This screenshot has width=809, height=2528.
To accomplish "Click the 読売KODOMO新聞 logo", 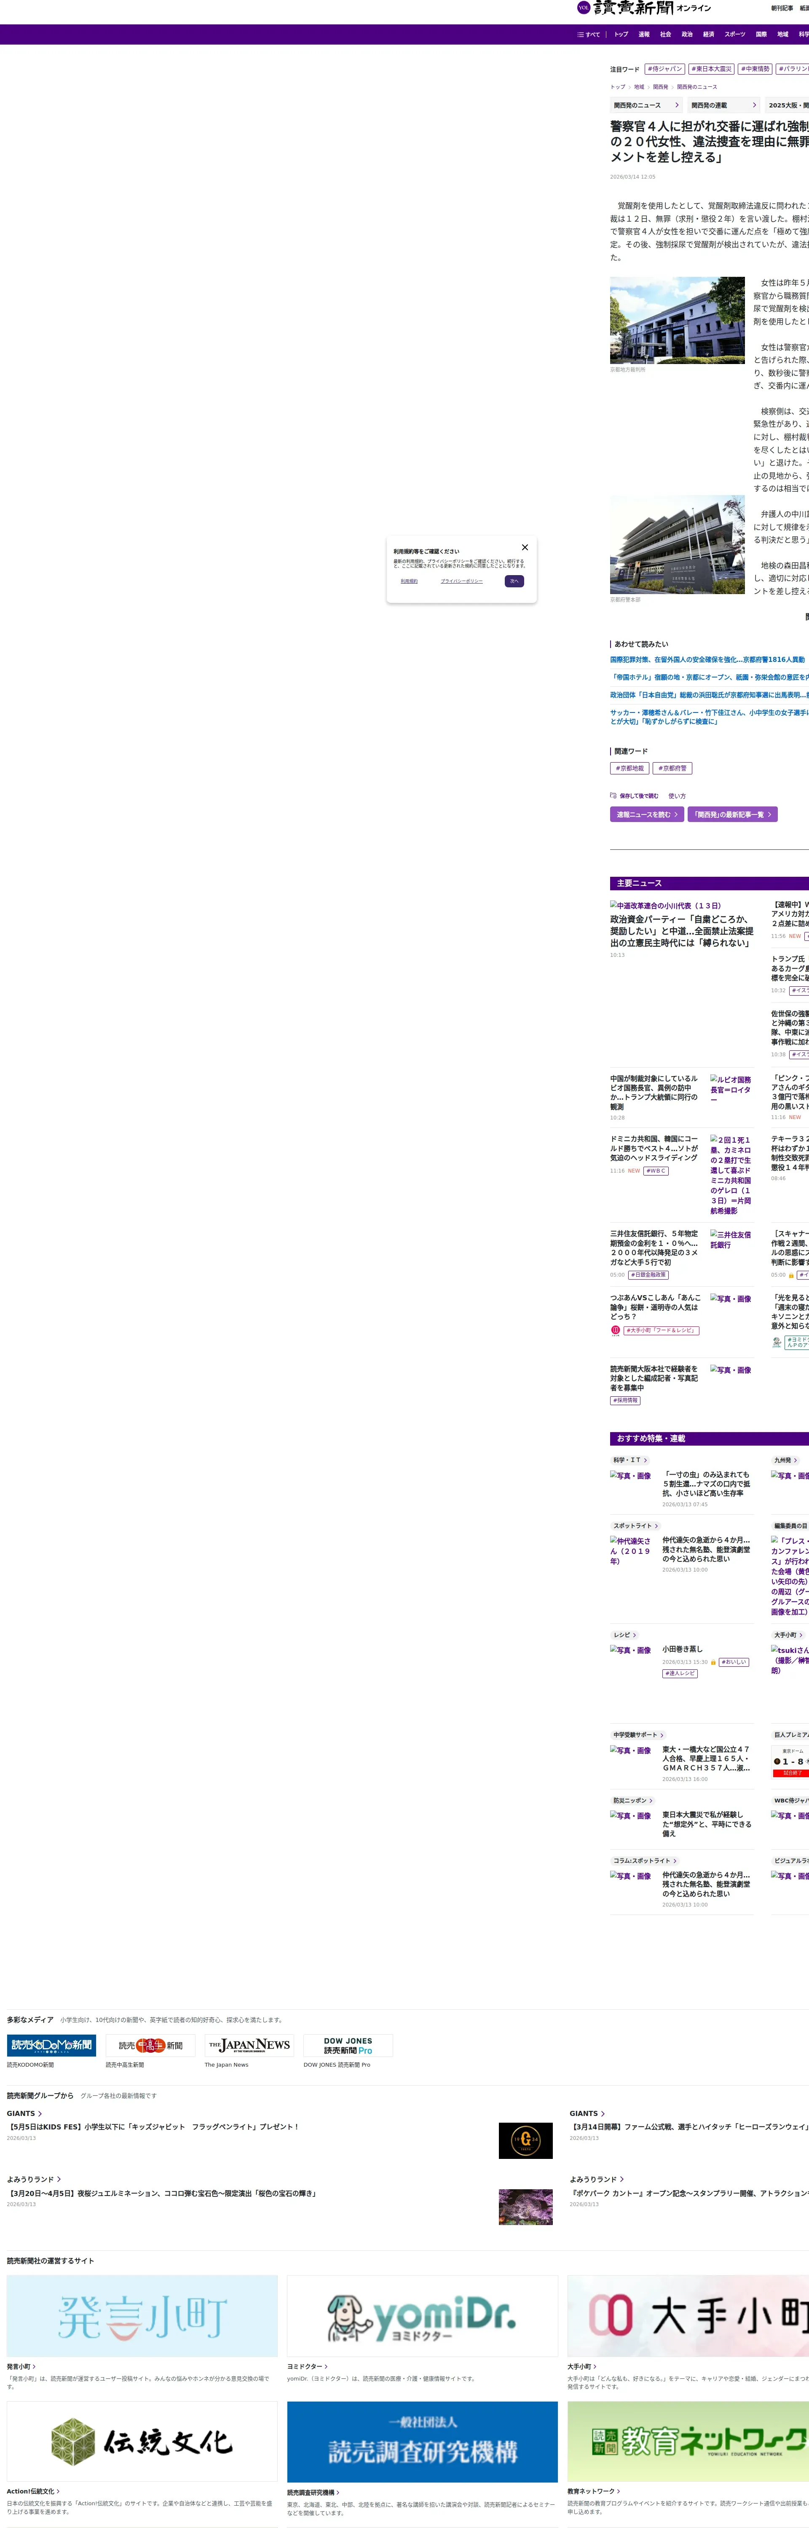I will (51, 2045).
